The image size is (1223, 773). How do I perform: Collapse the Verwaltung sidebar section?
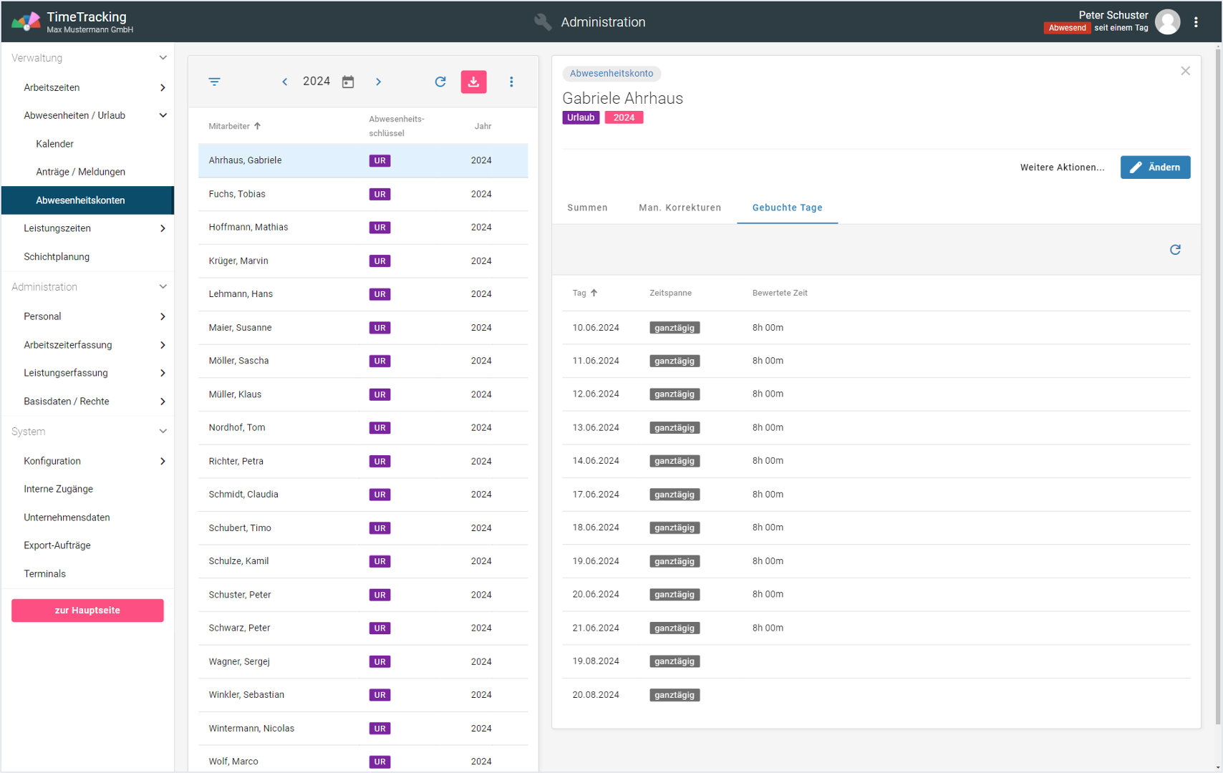pyautogui.click(x=163, y=58)
